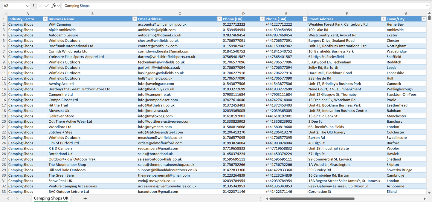Click the horizontal scrollbar right arrow
This screenshot has width=432, height=202.
pyautogui.click(x=425, y=199)
